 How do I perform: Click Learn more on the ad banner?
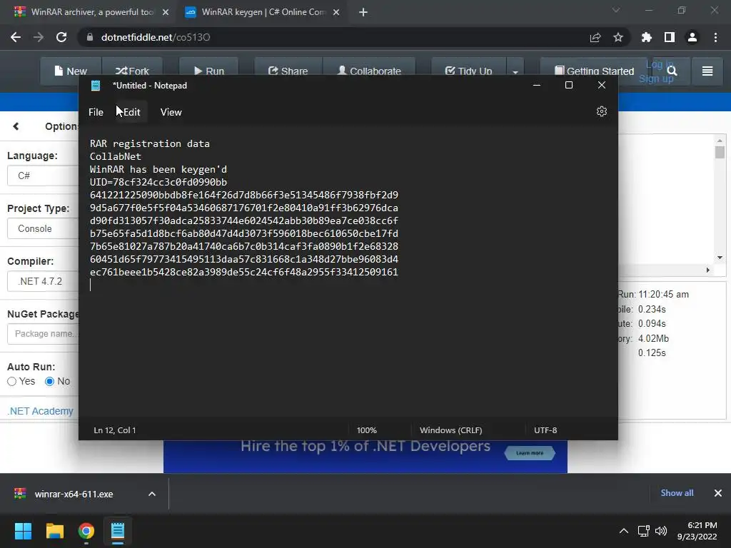coord(530,453)
